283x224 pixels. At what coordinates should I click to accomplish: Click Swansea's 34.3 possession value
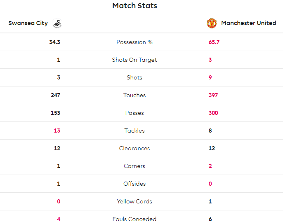click(54, 42)
